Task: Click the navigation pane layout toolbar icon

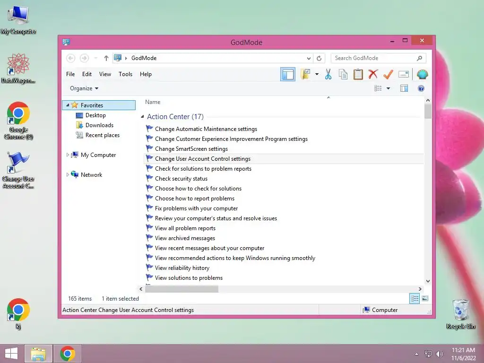Action: [288, 74]
